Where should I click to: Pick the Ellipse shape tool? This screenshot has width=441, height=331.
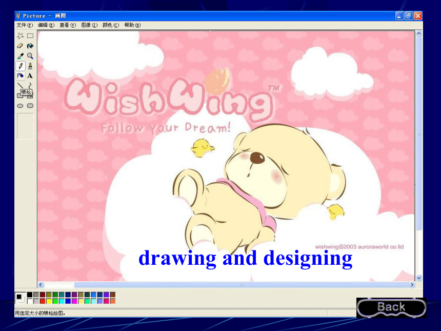point(20,106)
